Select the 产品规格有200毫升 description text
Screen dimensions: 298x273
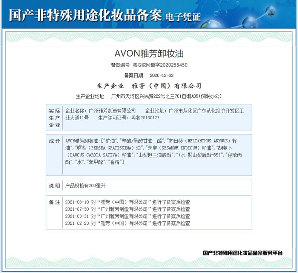coord(83,186)
